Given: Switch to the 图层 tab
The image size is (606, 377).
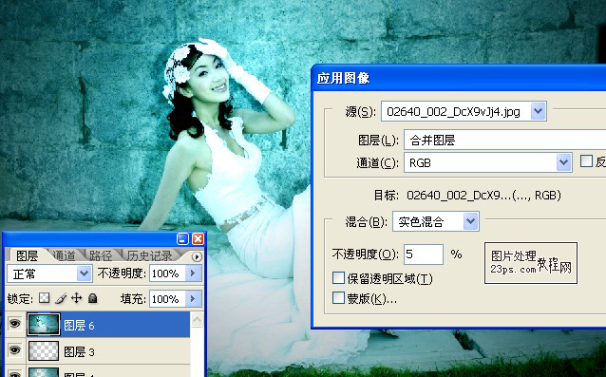Looking at the screenshot, I should [x=27, y=255].
